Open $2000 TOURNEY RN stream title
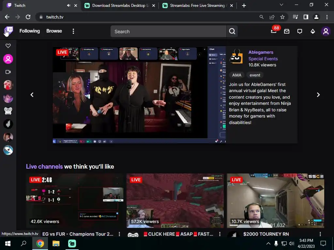The height and width of the screenshot is (250, 334). tap(266, 234)
